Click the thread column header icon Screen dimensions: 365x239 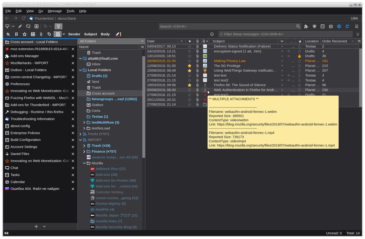point(182,41)
